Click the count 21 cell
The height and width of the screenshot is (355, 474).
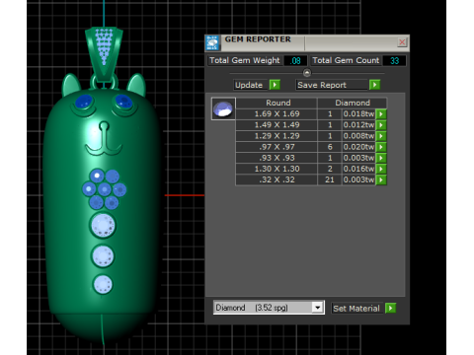click(x=330, y=179)
